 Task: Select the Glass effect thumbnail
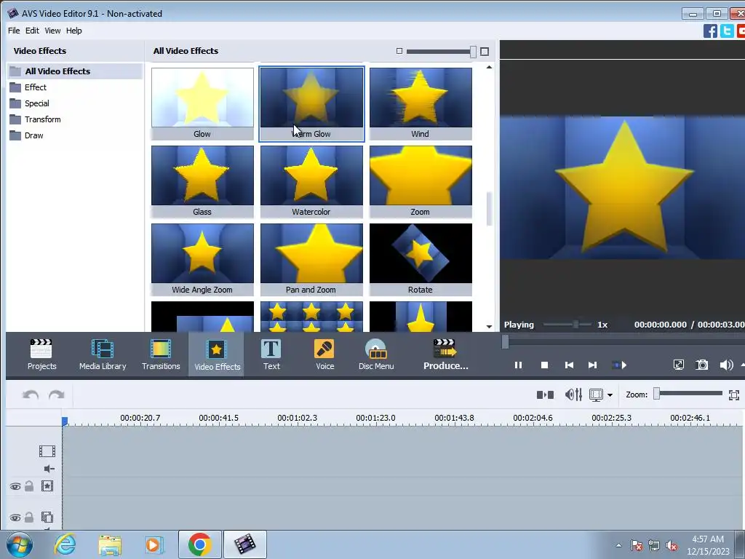tap(202, 181)
